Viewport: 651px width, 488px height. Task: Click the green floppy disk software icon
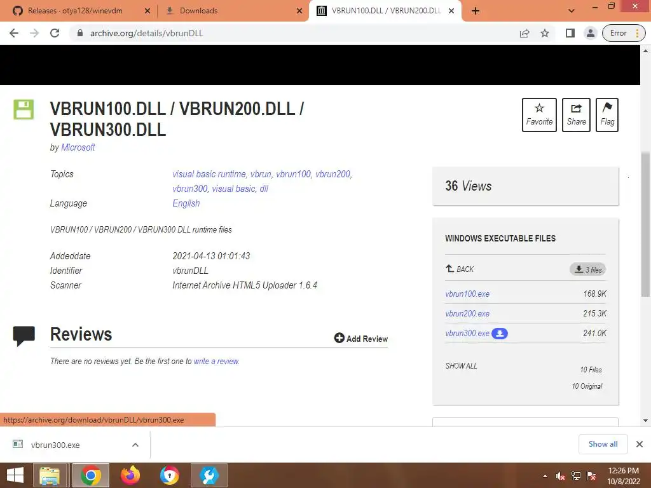point(24,109)
